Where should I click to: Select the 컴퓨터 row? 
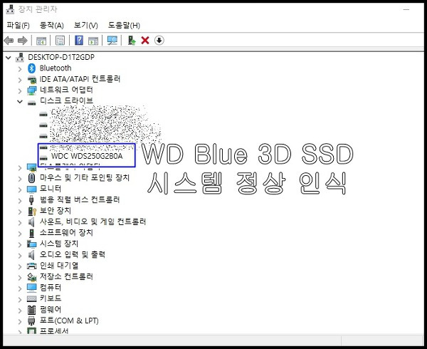pyautogui.click(x=51, y=288)
